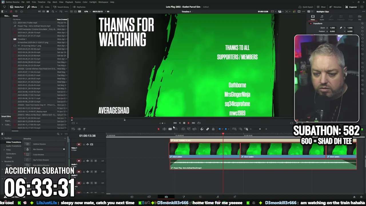Screen dimensions: 366x206
Task: Select the Selection Mode arrow tool
Action: [158, 129]
